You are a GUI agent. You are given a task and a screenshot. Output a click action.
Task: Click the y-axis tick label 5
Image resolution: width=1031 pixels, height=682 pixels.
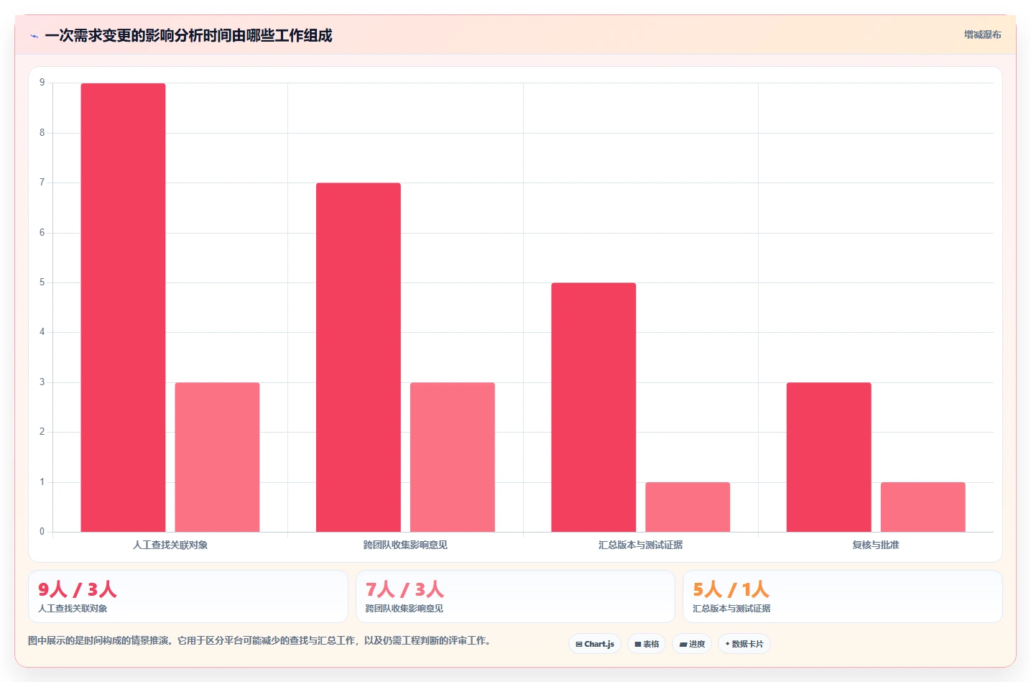pos(42,282)
